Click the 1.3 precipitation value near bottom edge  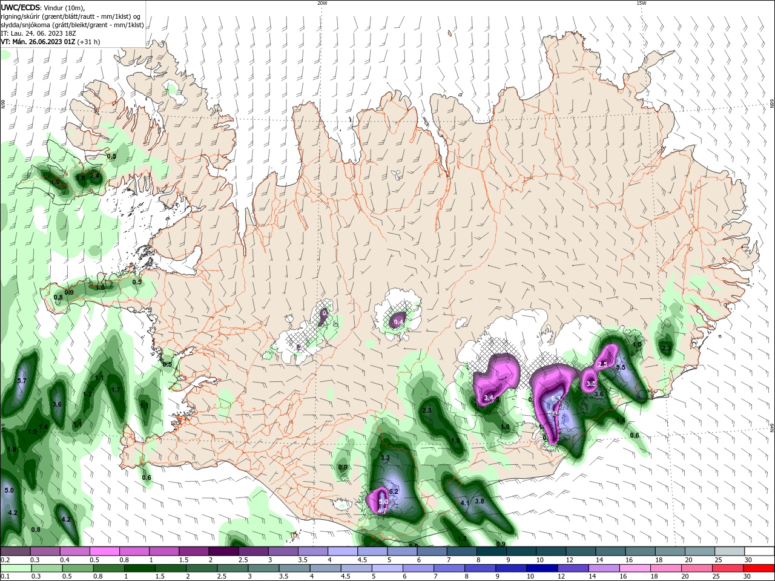(x=462, y=539)
